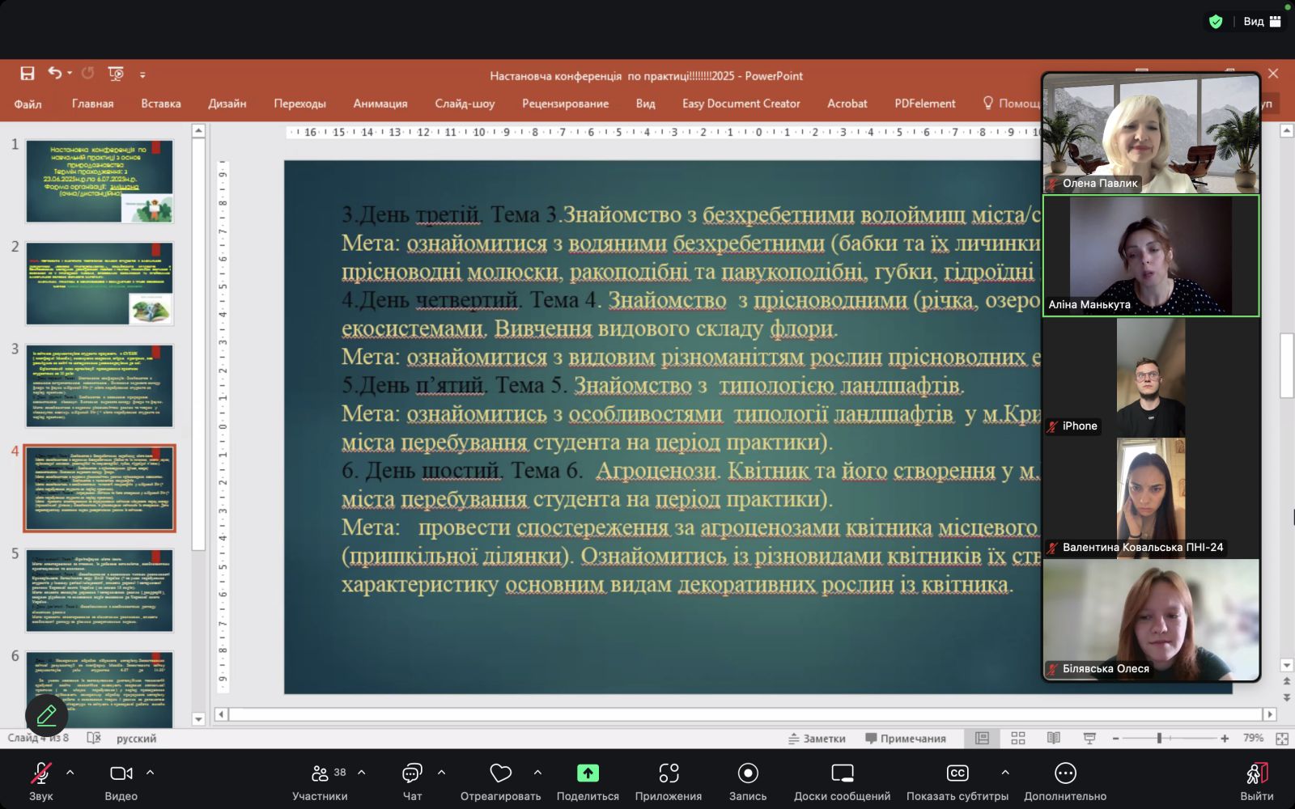Open the Дизайн ribbon tab
Image resolution: width=1295 pixels, height=809 pixels.
click(227, 104)
